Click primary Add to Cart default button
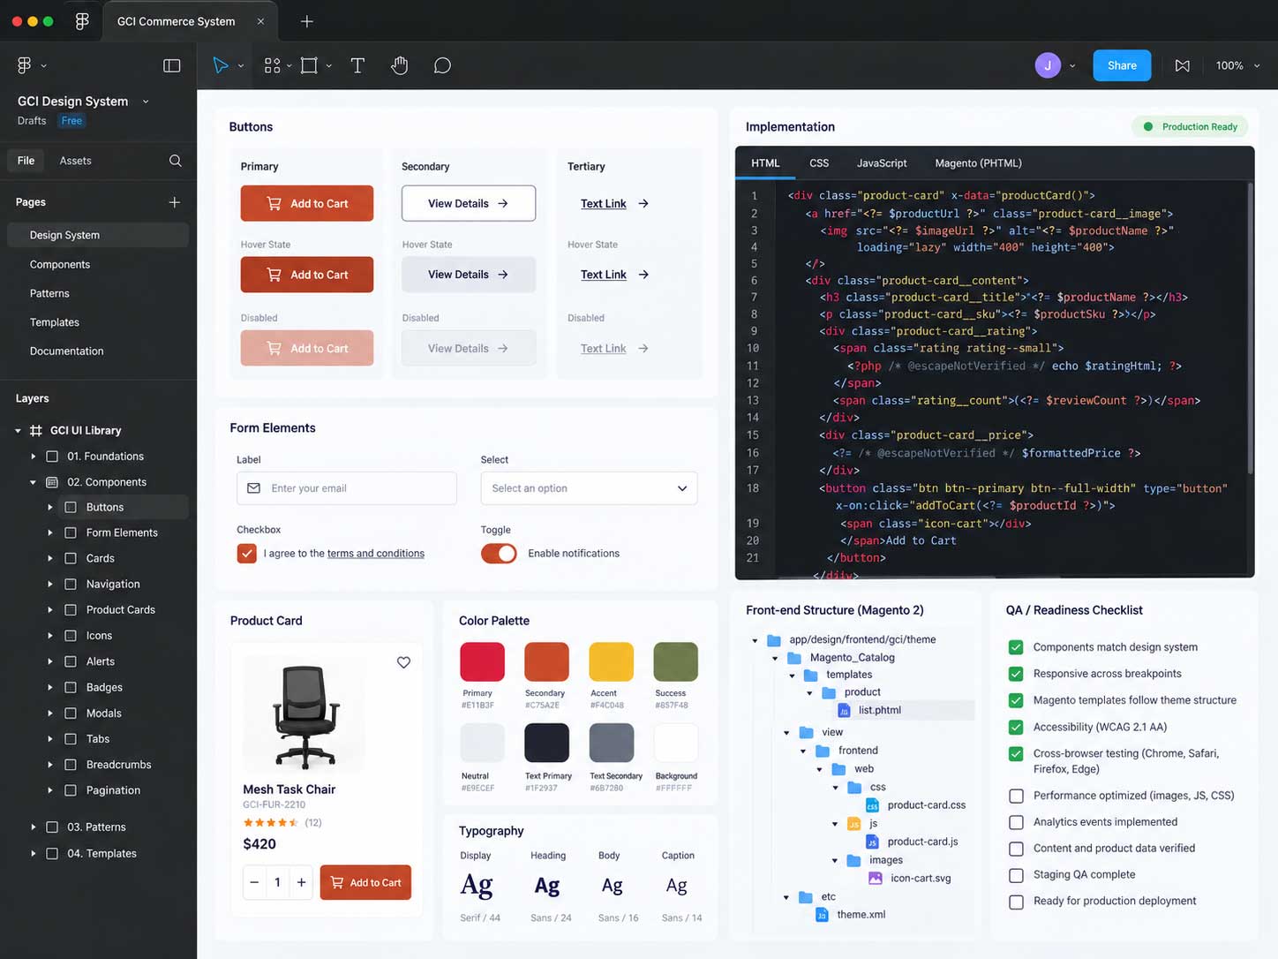Screen dimensions: 1278x959 307,203
